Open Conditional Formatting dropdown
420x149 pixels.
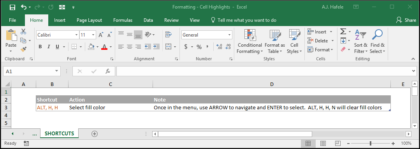click(x=250, y=41)
